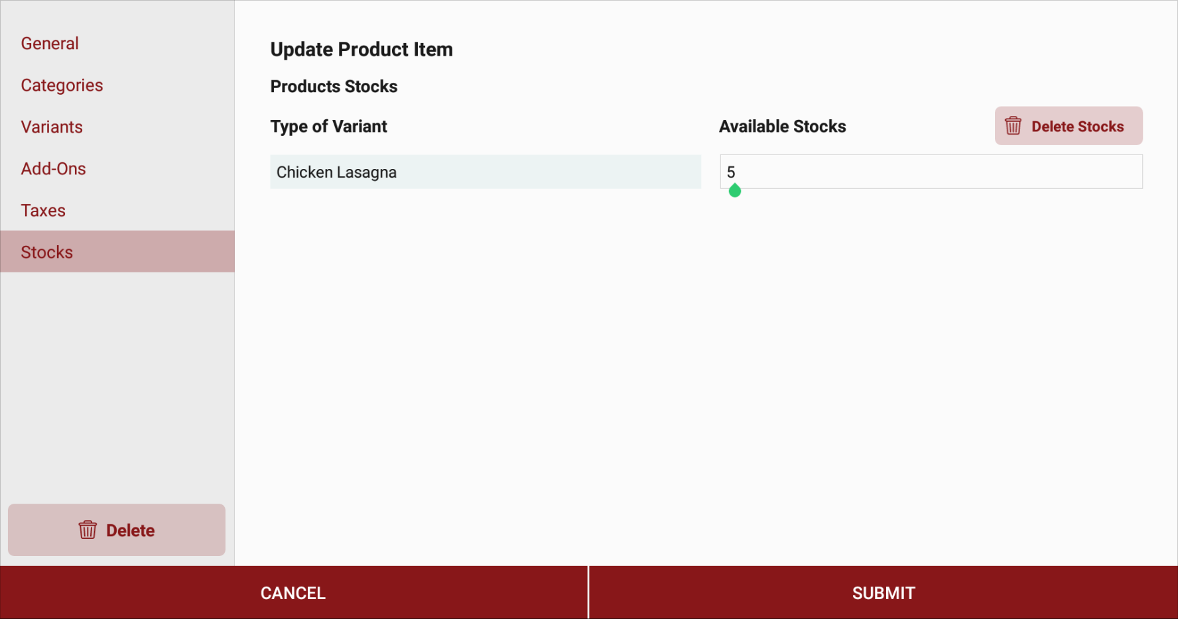Select the Taxes section
This screenshot has width=1178, height=619.
pos(43,211)
